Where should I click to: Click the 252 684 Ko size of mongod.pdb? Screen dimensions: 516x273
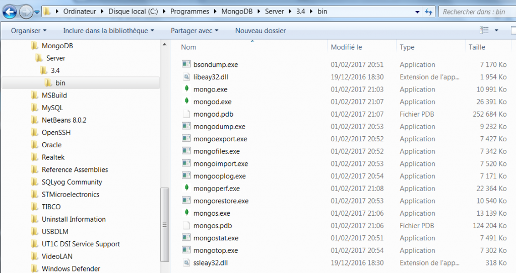[x=490, y=114]
